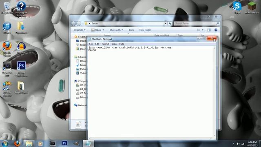Click Burn in Explorer toolbar
The image size is (261, 147).
click(x=131, y=30)
